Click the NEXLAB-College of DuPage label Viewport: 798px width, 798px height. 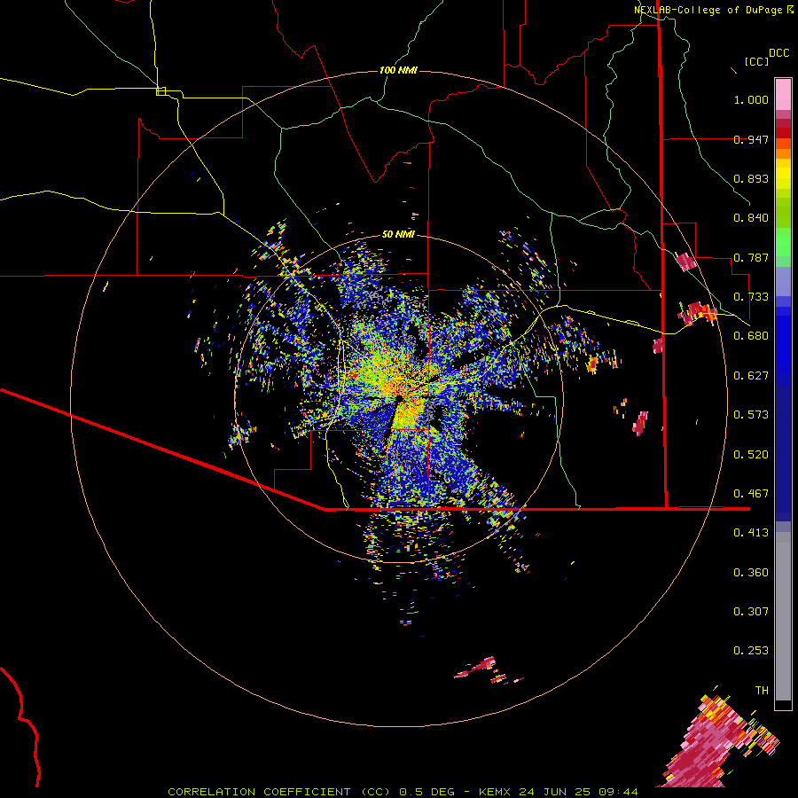(x=708, y=10)
